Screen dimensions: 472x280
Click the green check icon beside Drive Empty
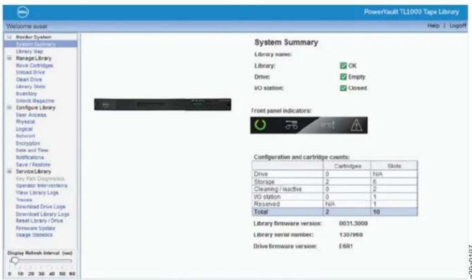click(x=343, y=77)
